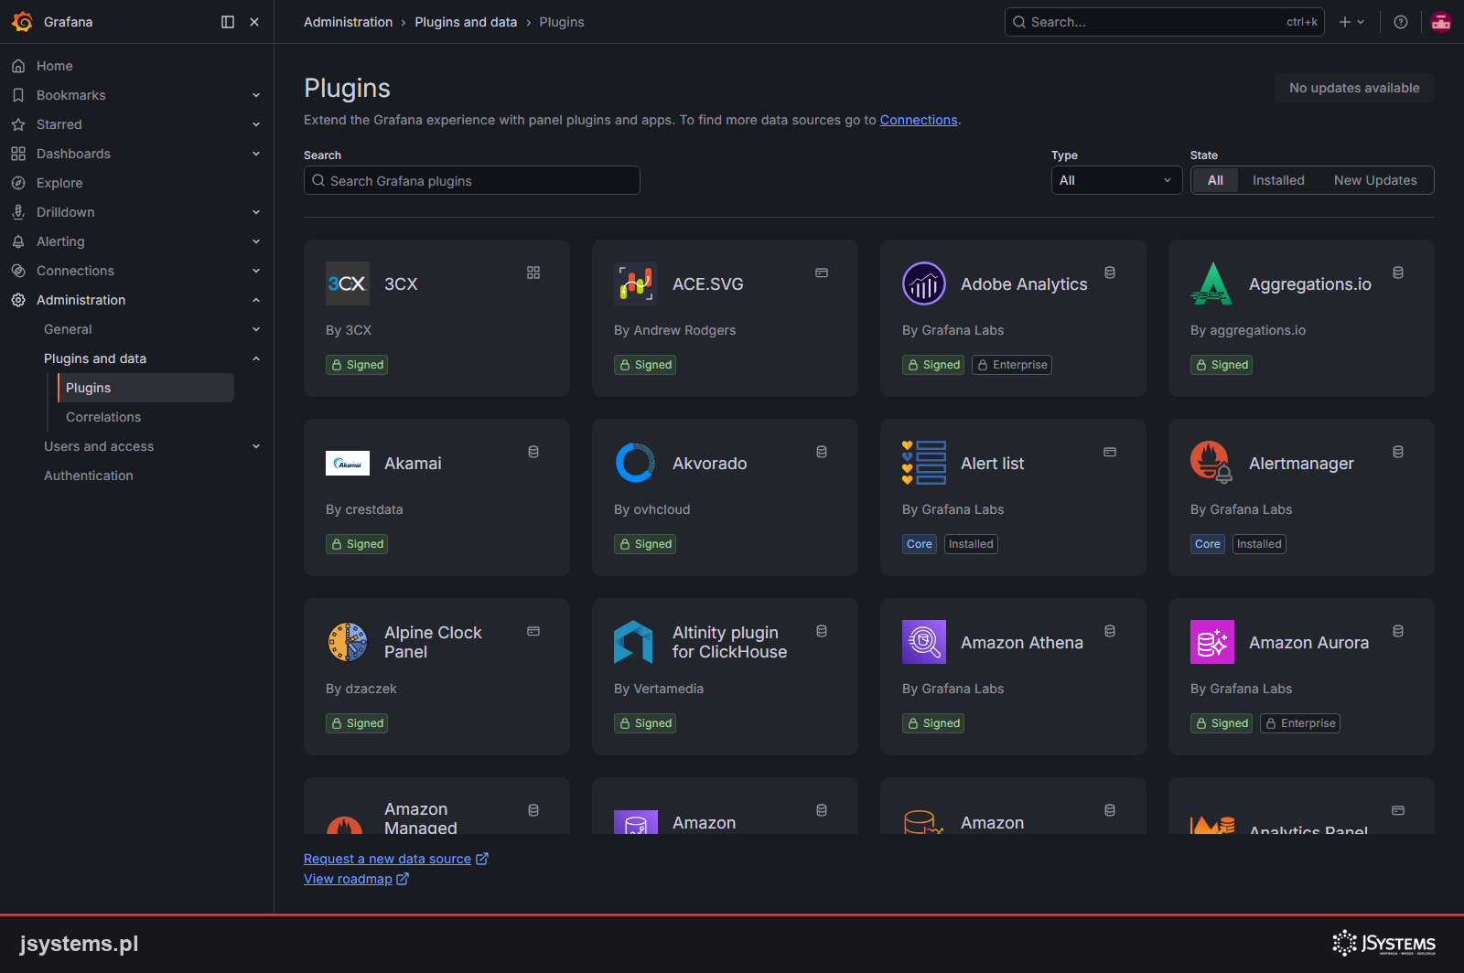Click the Dashboards grid icon

[x=18, y=154]
